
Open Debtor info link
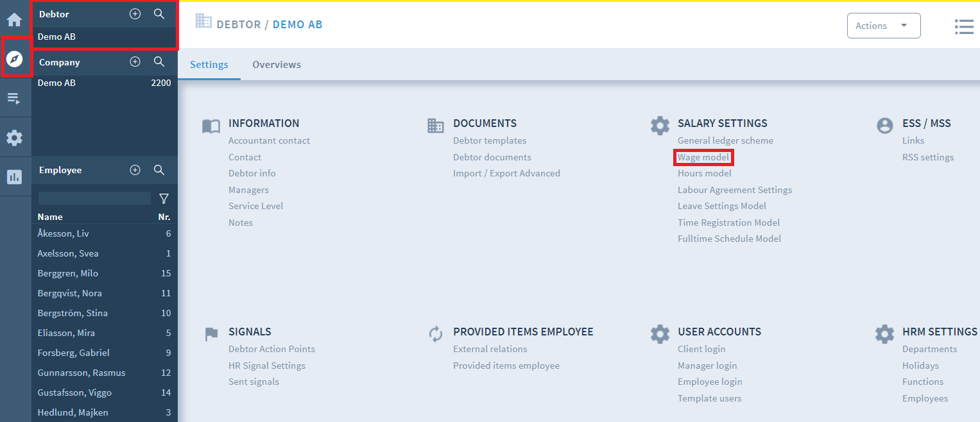click(x=252, y=173)
